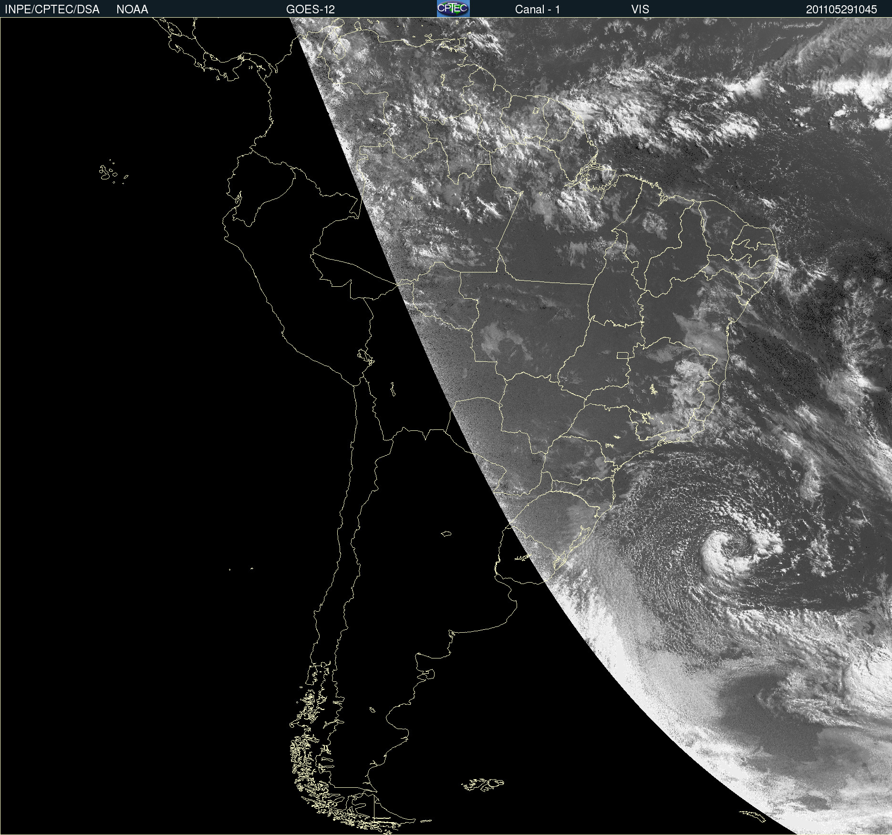Viewport: 892px width, 835px height.
Task: Click the 201105291045 timestamp
Action: [841, 10]
